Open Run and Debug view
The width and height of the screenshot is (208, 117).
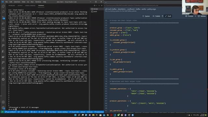tap(3, 23)
